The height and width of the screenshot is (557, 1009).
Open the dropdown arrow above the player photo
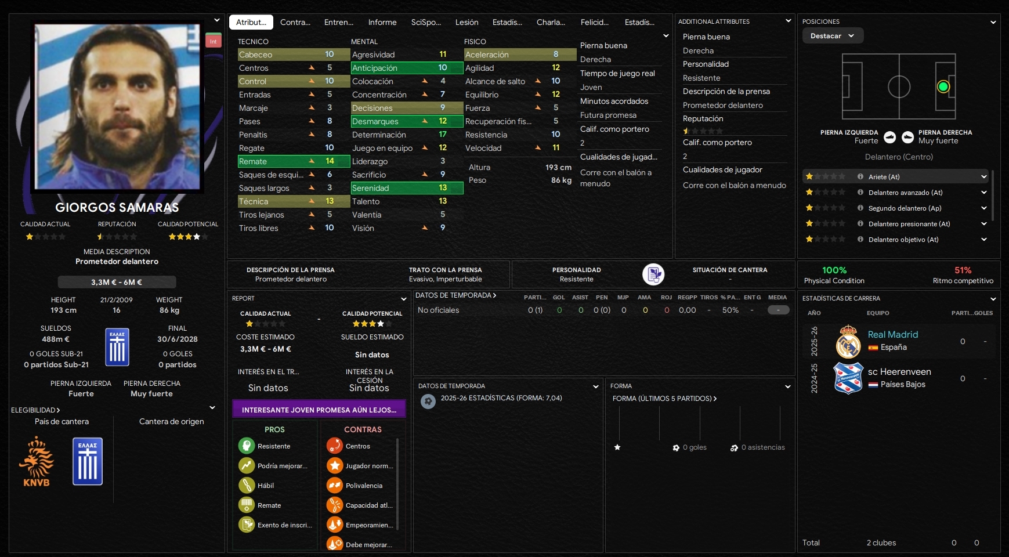click(x=217, y=20)
